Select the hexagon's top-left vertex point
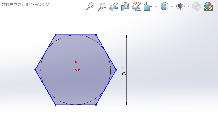Viewport: 218px width, 125px height. point(55,35)
